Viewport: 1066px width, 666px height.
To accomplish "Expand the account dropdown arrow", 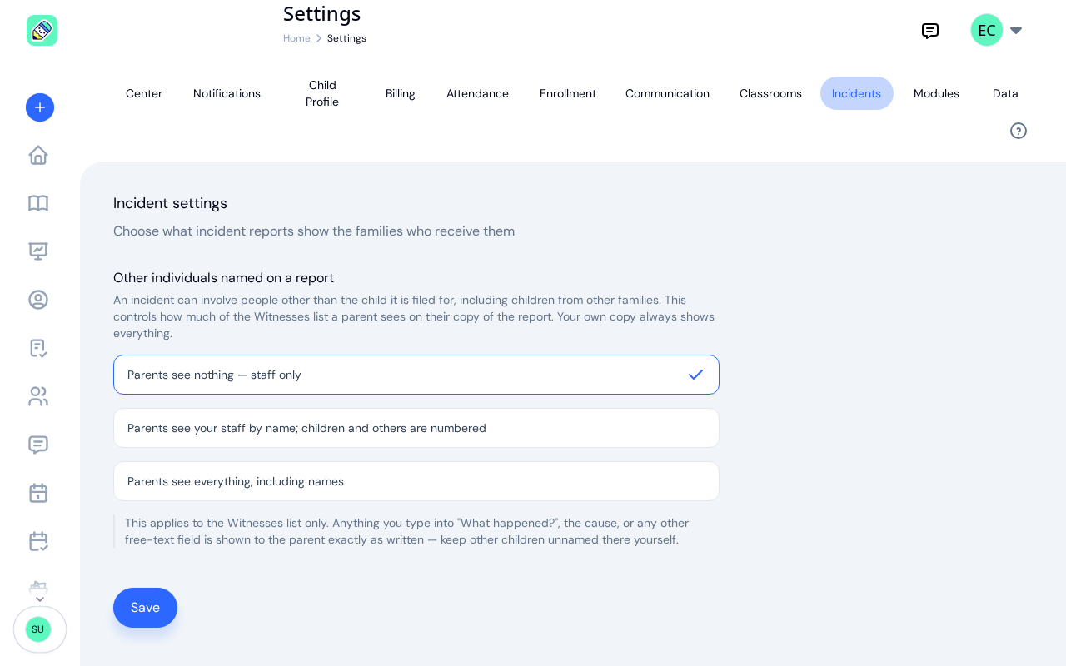I will tap(1016, 31).
